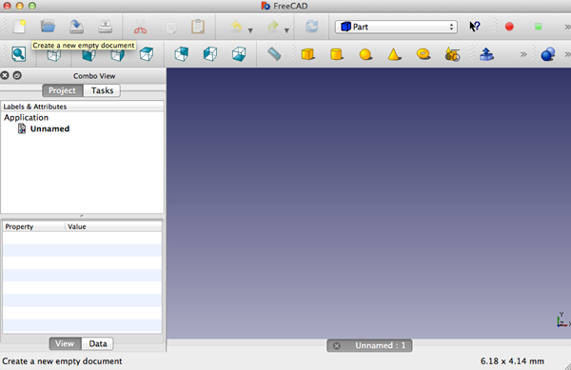This screenshot has height=370, width=571.
Task: Open the undo history dropdown arrow
Action: [x=250, y=30]
